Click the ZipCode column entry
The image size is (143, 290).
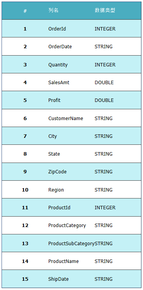[57, 172]
